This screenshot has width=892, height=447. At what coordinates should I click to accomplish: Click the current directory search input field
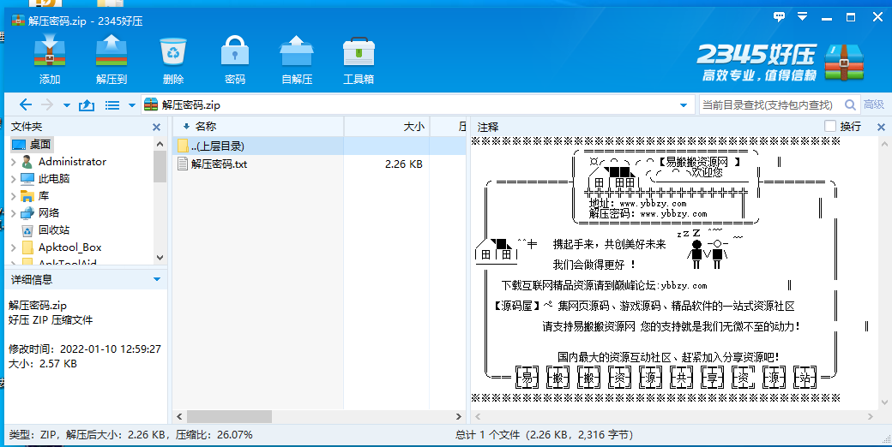pos(771,104)
